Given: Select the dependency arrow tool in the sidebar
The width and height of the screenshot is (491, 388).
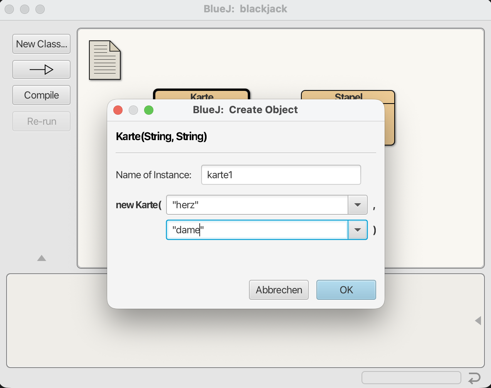Looking at the screenshot, I should point(41,70).
